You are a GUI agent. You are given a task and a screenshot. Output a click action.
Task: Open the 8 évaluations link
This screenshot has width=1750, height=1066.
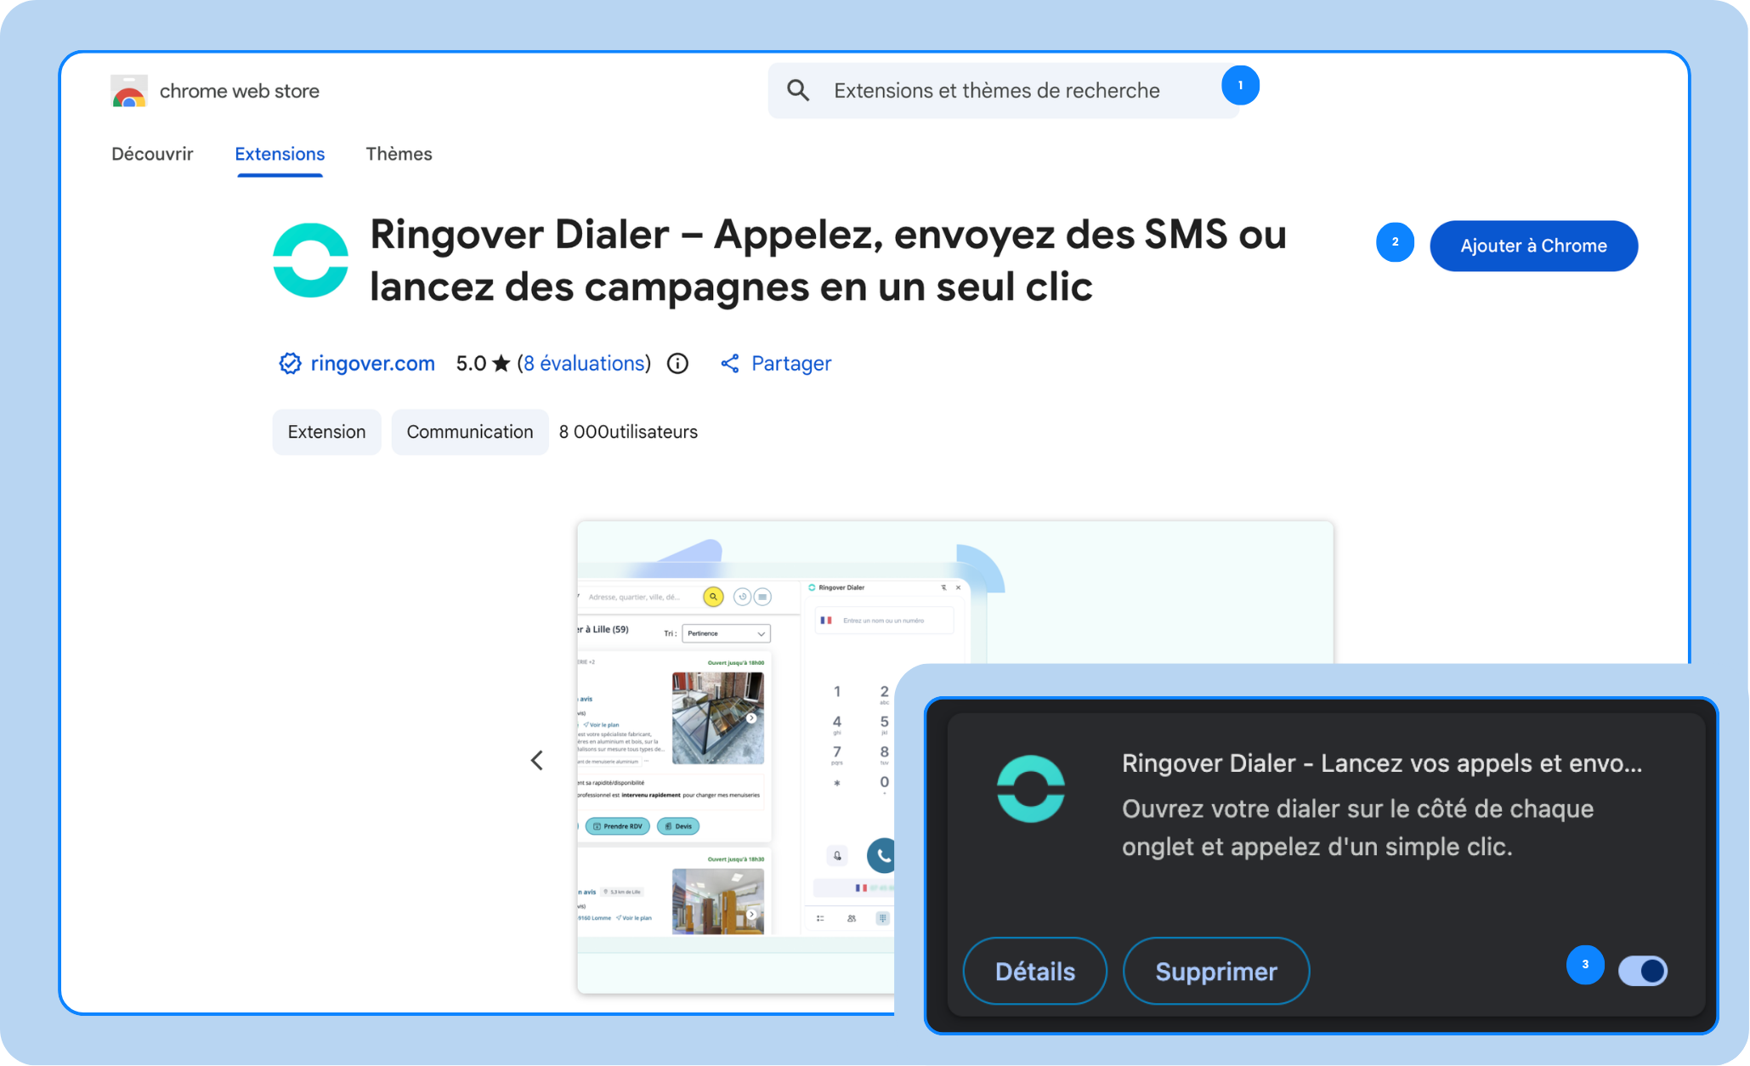coord(584,364)
